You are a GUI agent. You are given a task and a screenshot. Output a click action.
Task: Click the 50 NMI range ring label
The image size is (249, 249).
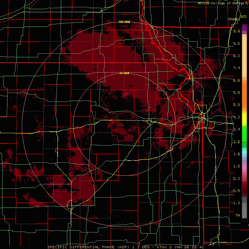(x=124, y=73)
